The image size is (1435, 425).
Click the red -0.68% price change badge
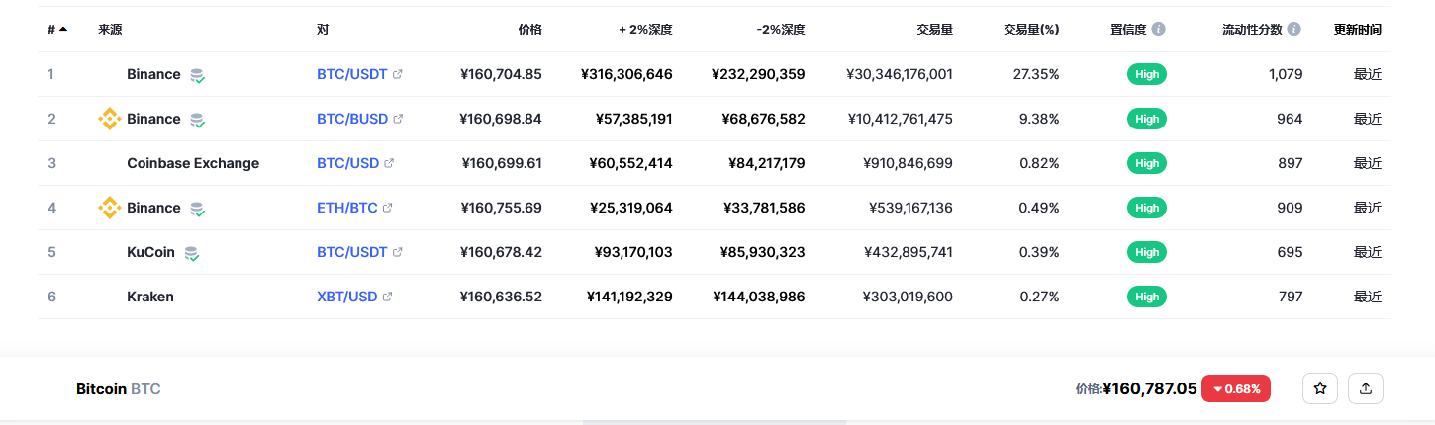click(1235, 389)
